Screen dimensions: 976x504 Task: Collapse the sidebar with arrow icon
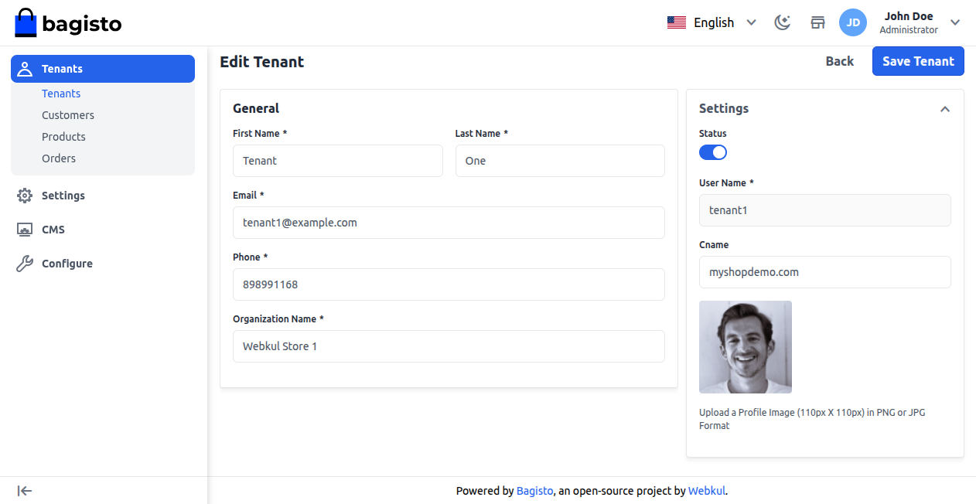point(25,491)
